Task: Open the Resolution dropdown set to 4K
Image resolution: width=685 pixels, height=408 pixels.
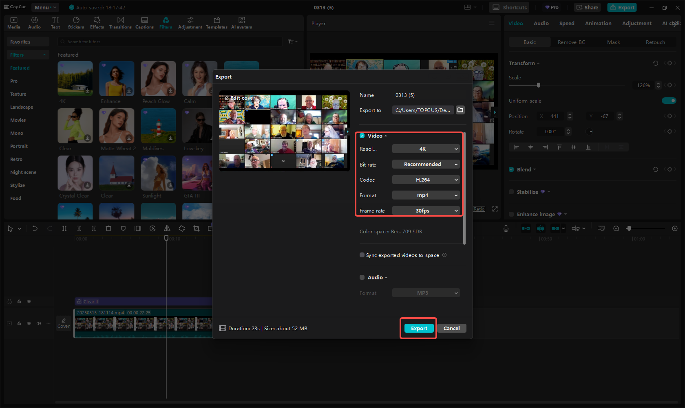Action: [426, 149]
